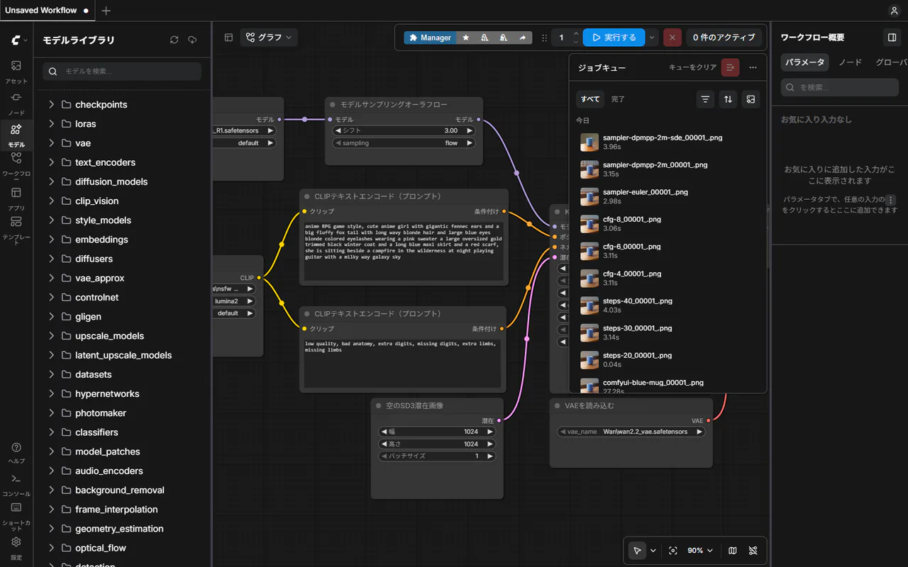Click the 0 active jobs button

(x=724, y=38)
